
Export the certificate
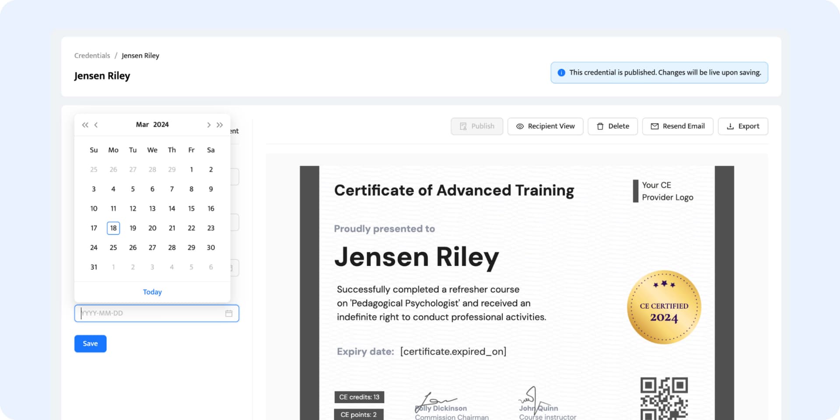[743, 126]
